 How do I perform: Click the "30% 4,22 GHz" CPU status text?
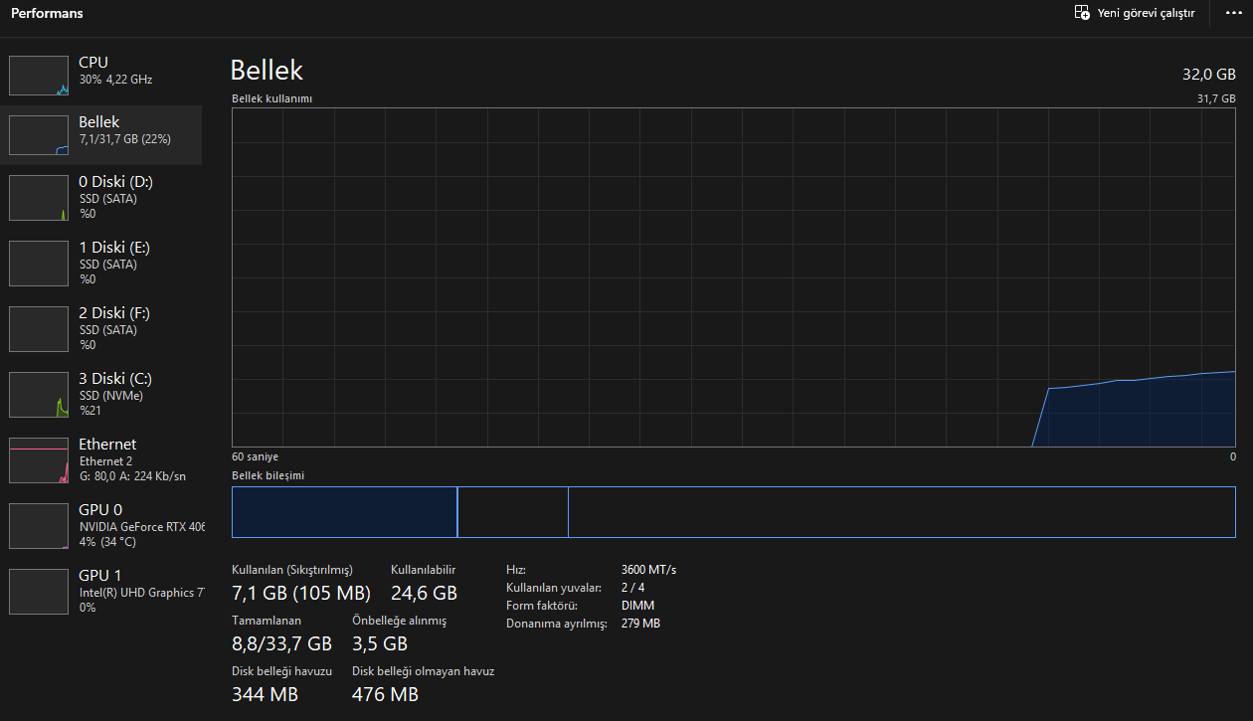[115, 80]
